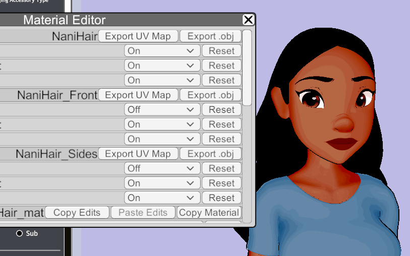Viewport: 410px width, 256px height.
Task: Click Copy Edits button
Action: click(77, 212)
